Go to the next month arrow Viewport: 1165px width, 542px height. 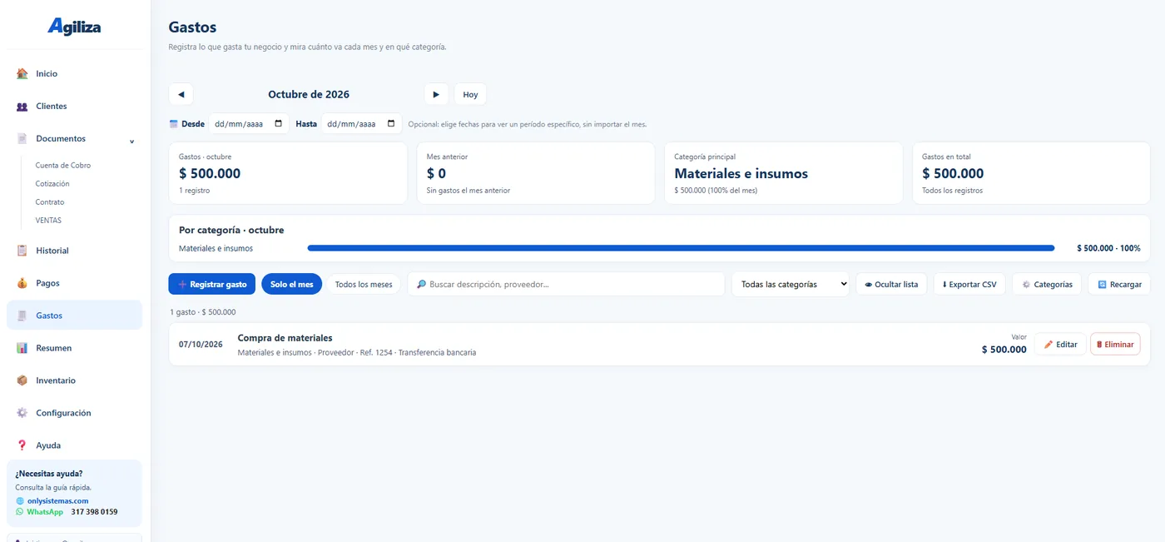[436, 94]
